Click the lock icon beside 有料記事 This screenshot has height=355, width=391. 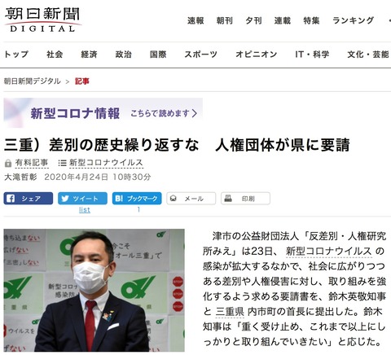pos(8,163)
